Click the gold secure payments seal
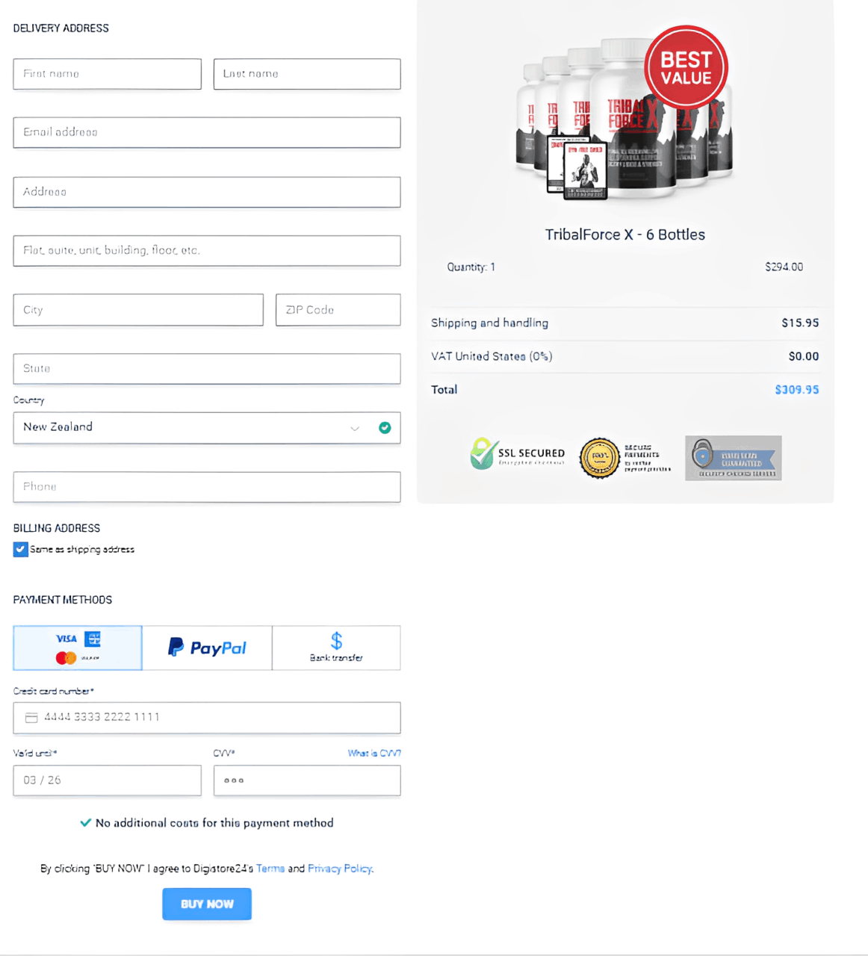This screenshot has width=868, height=956. pos(600,459)
